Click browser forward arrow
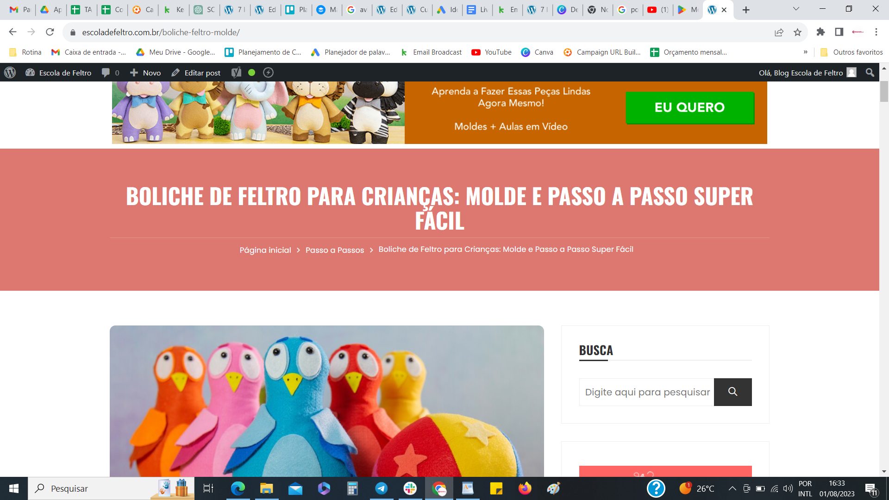The height and width of the screenshot is (500, 889). [x=31, y=32]
